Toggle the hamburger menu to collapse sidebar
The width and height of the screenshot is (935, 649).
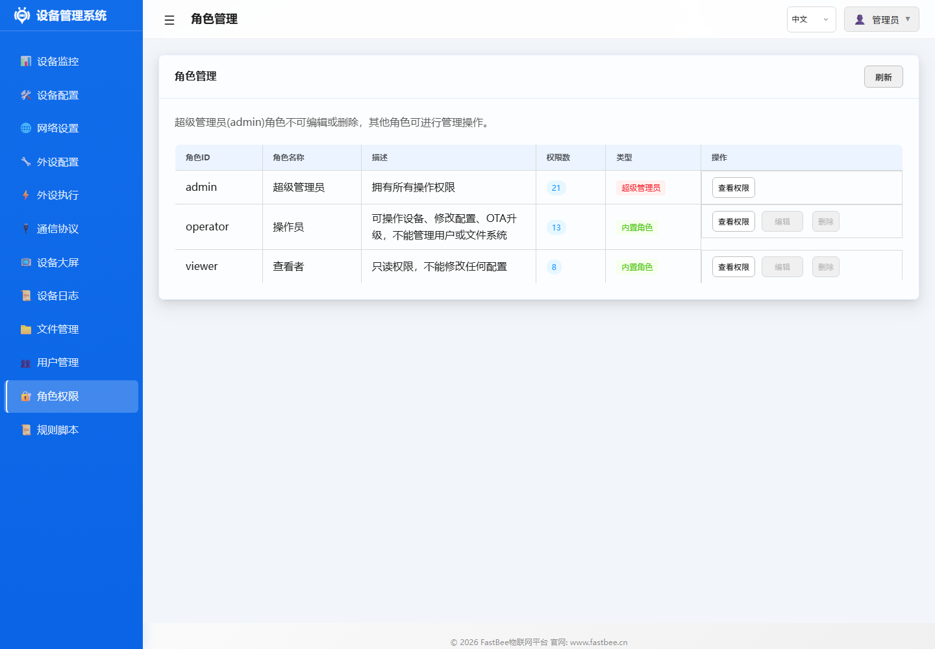pos(169,20)
